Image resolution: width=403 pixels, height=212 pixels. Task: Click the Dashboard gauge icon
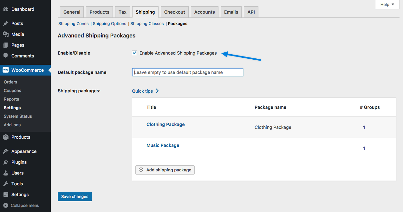pos(6,9)
